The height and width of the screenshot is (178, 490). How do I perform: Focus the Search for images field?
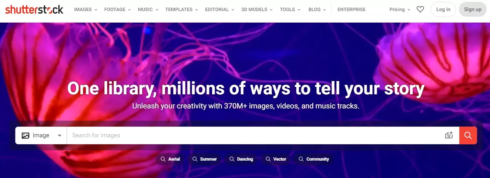pyautogui.click(x=255, y=135)
